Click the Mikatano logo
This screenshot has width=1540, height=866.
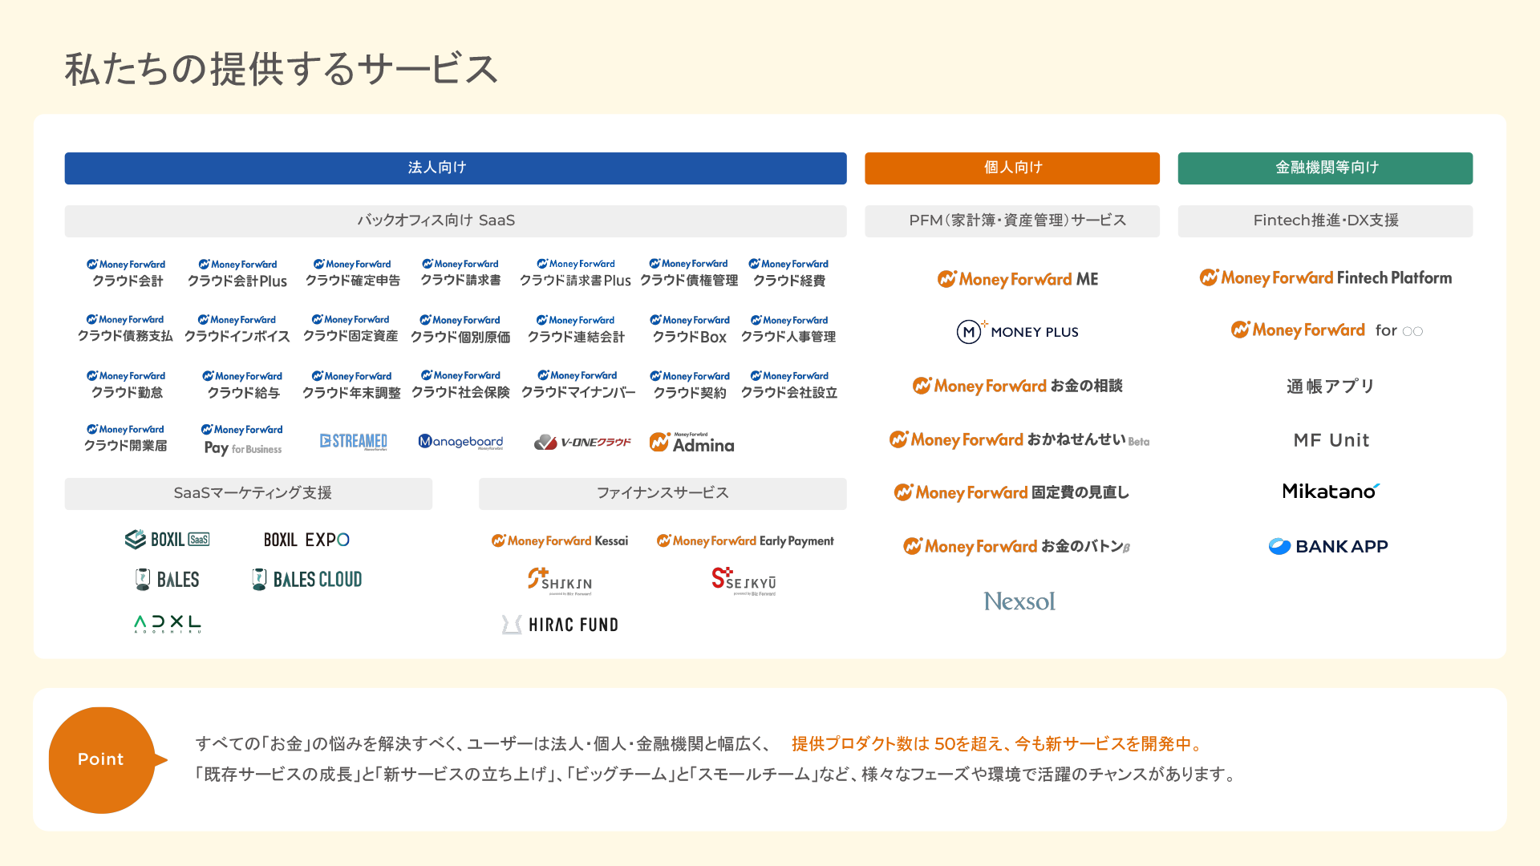[x=1331, y=492]
